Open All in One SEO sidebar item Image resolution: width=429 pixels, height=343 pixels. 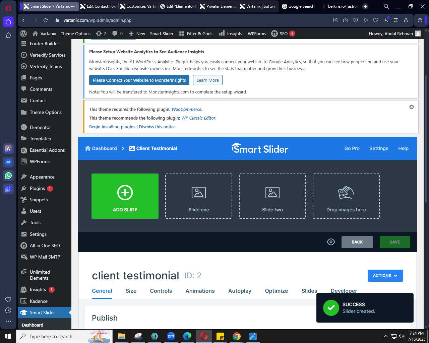pyautogui.click(x=45, y=246)
